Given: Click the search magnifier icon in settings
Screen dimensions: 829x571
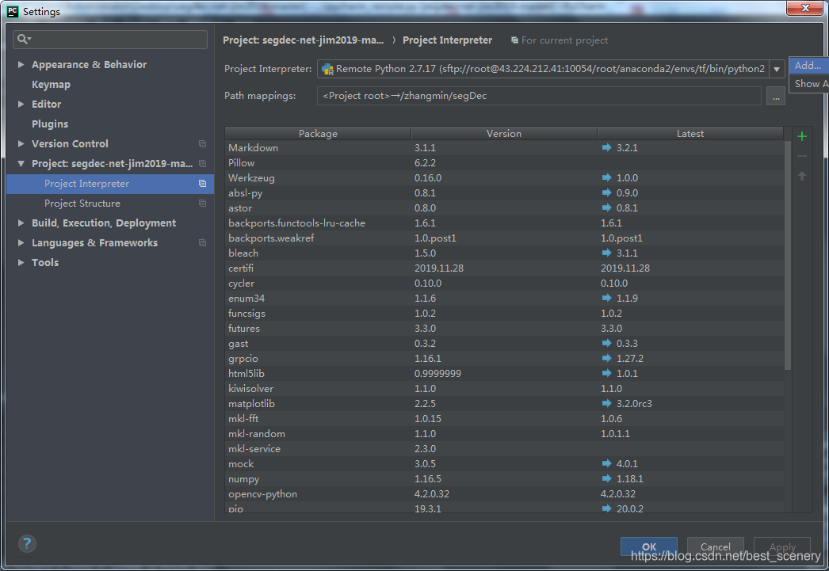Looking at the screenshot, I should [24, 39].
